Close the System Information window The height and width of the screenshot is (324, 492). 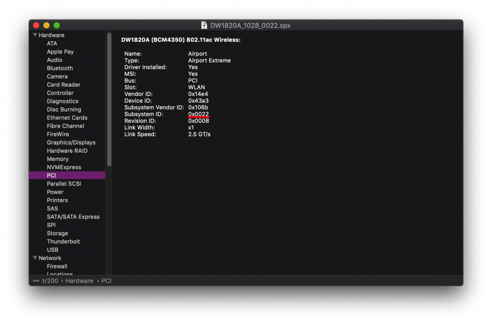tap(36, 25)
